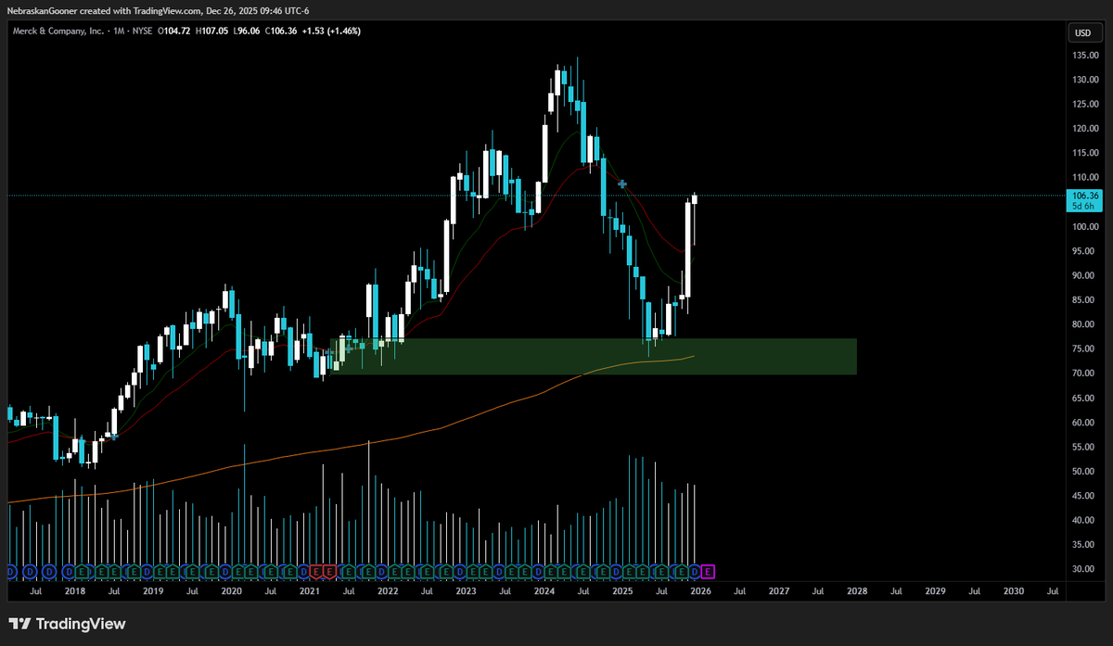
Task: Click the high value H107.05
Action: pos(211,31)
